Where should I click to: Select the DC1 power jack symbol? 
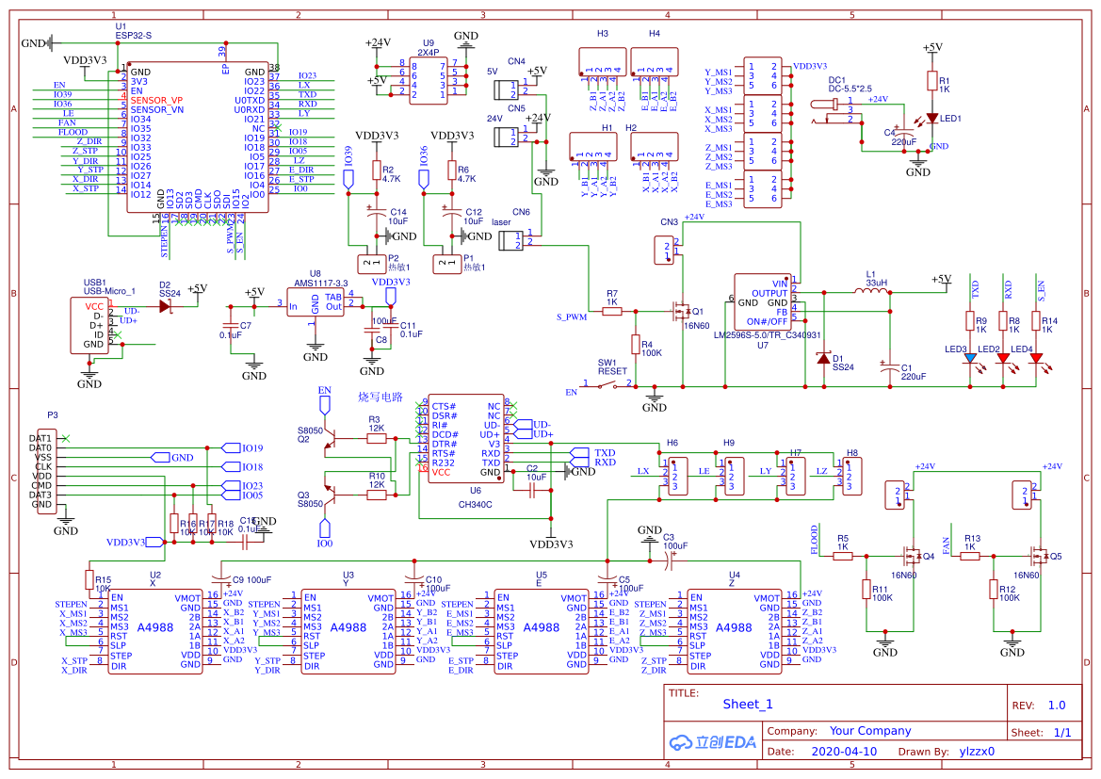click(x=834, y=111)
